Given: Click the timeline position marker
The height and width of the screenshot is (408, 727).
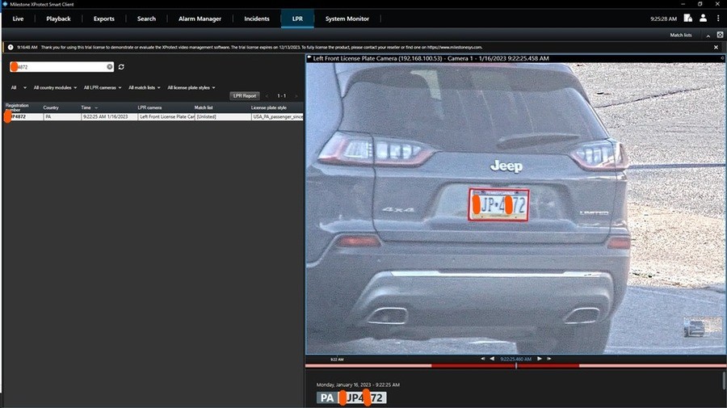Looking at the screenshot, I should click(516, 366).
